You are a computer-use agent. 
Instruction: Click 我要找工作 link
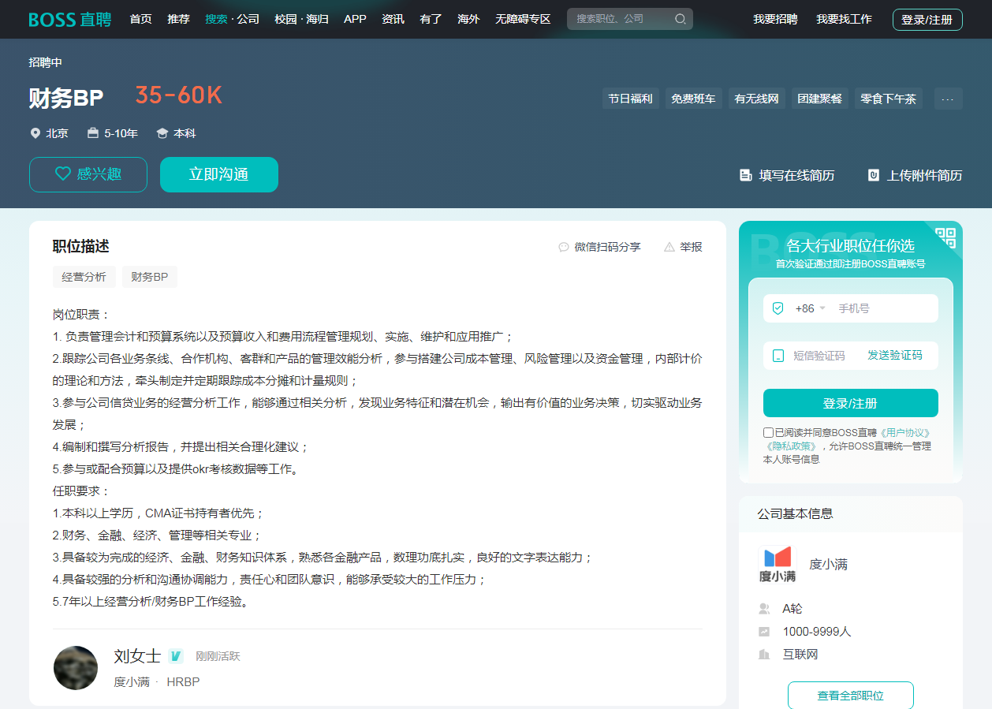pyautogui.click(x=844, y=19)
